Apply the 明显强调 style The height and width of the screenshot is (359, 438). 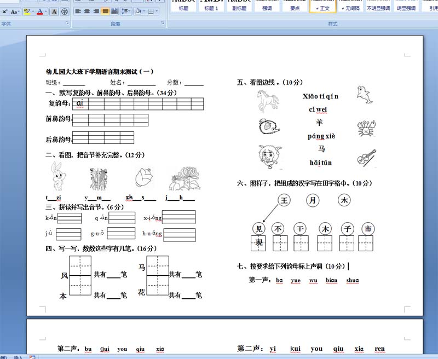tap(406, 6)
